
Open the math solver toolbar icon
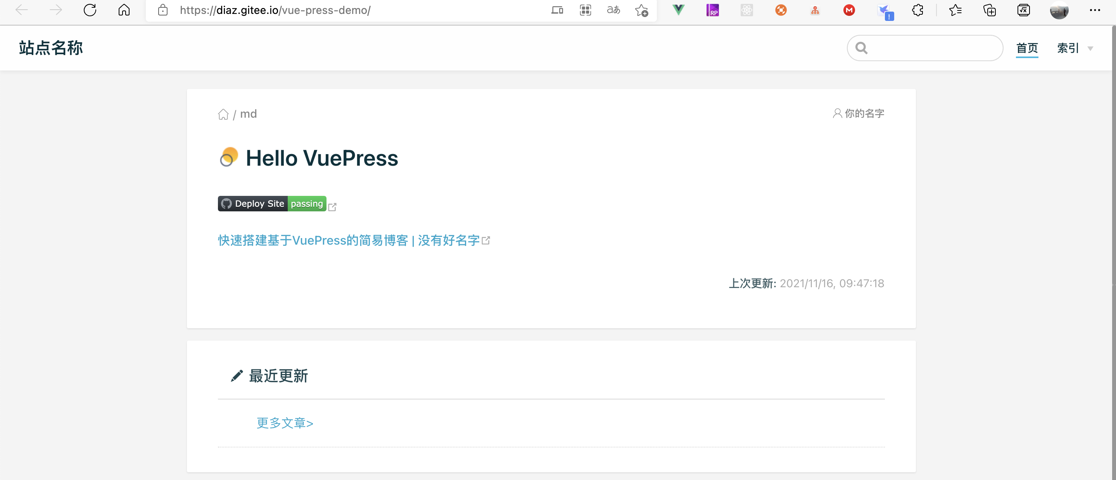click(x=1024, y=10)
